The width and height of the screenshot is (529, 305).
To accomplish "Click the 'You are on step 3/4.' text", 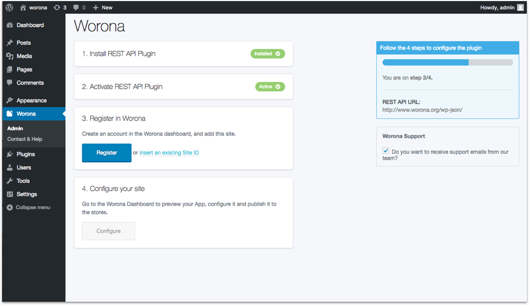I will [407, 78].
